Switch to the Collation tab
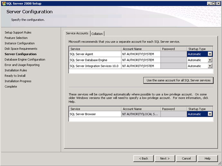The width and height of the screenshot is (222, 166). pyautogui.click(x=97, y=34)
